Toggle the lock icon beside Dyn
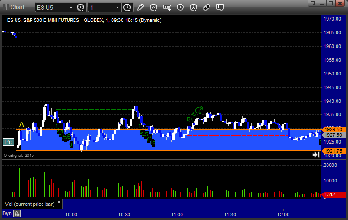Screen dimensions: 348x220 pos(17,214)
